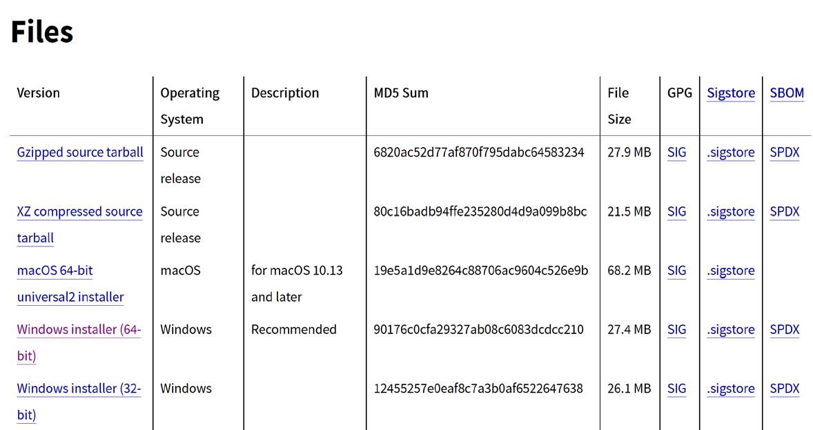Screen dimensions: 813x430
Task: View SPDX for XZ compressed tarball
Action: click(785, 212)
